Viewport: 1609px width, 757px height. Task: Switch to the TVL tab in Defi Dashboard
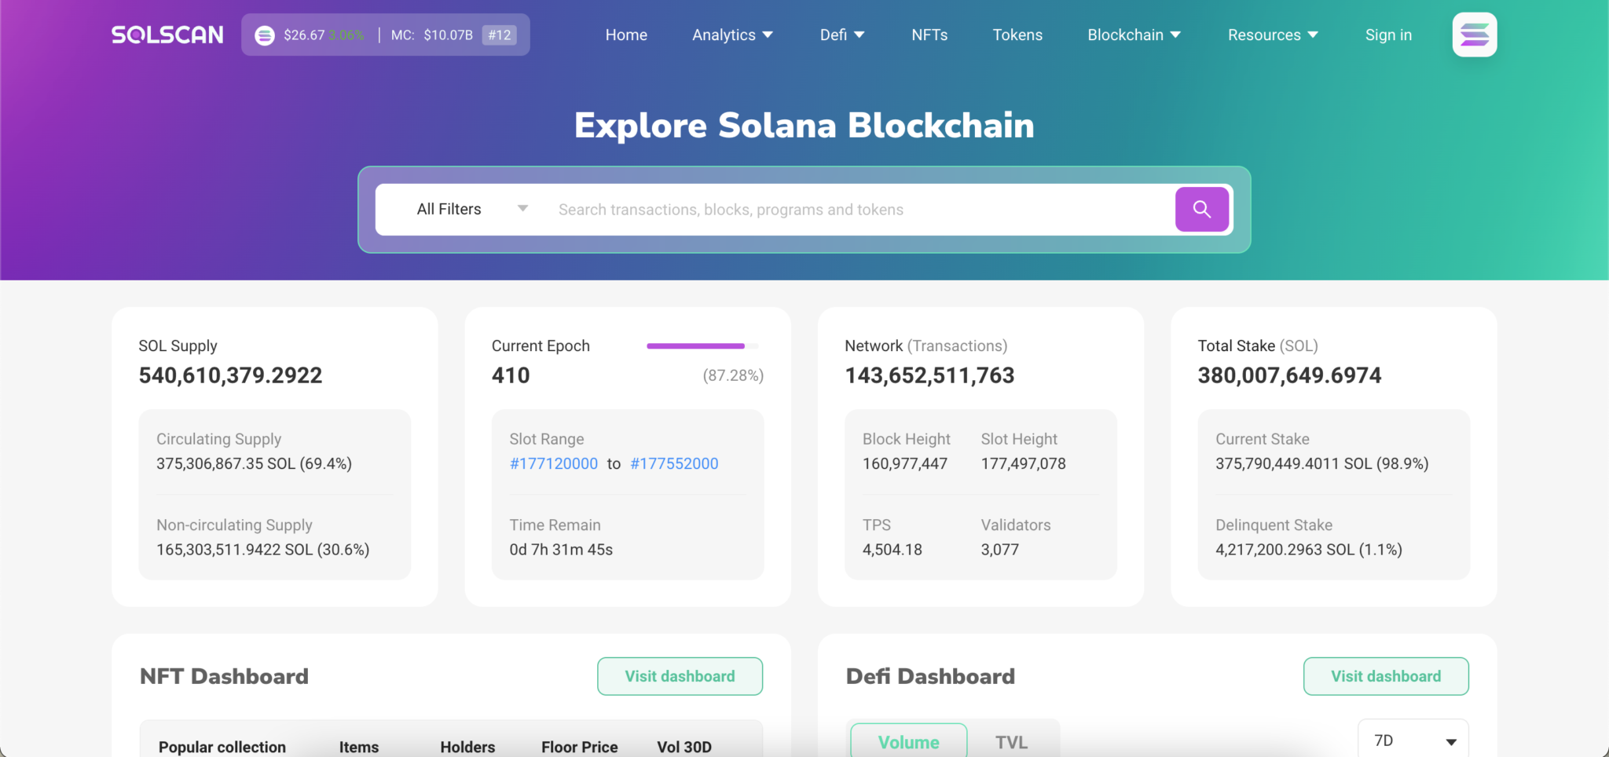[x=1012, y=741]
